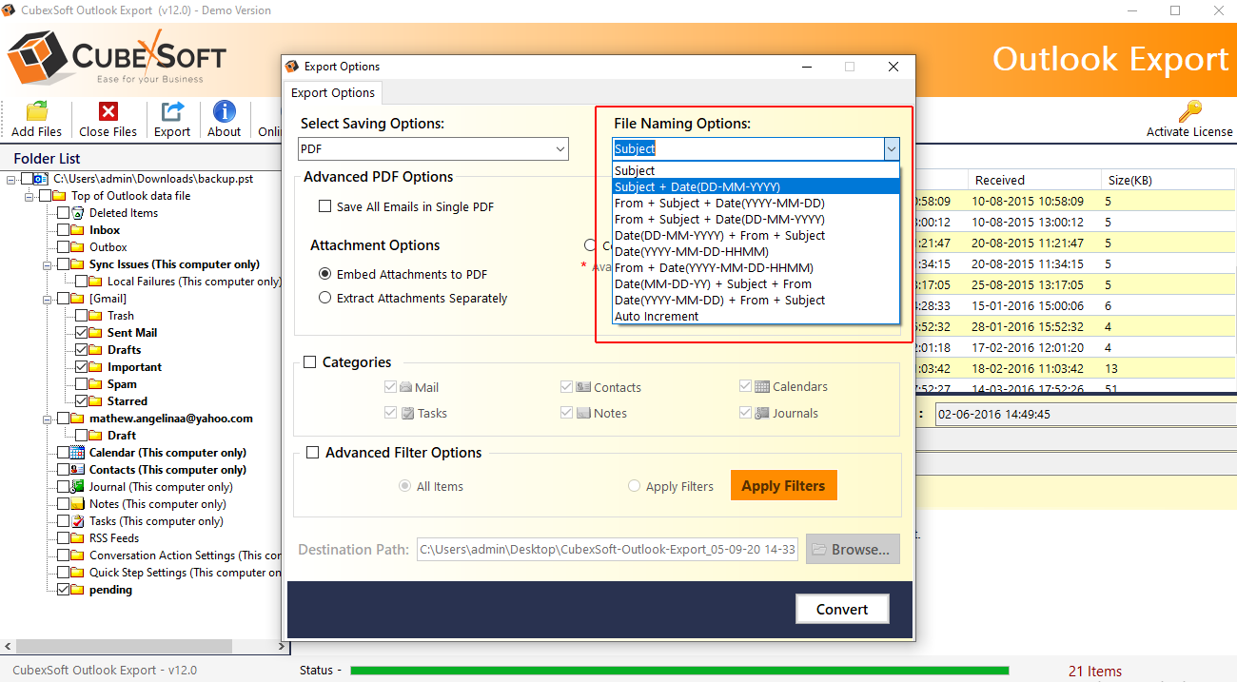Click the Tasks folder icon in tree
1237x682 pixels.
coord(78,521)
